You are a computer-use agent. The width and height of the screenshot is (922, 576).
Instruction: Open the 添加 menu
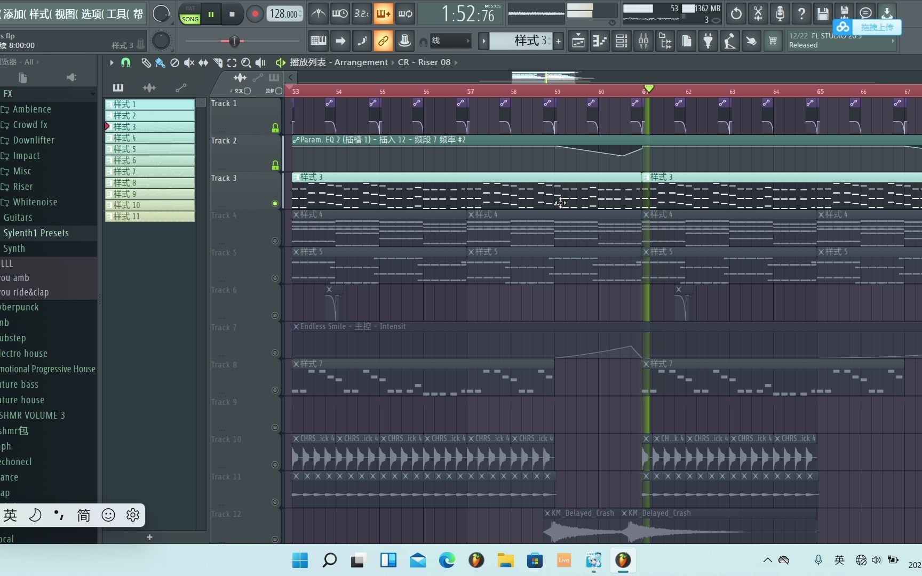coord(13,14)
